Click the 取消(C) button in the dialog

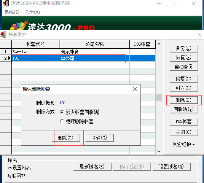[x=99, y=138]
